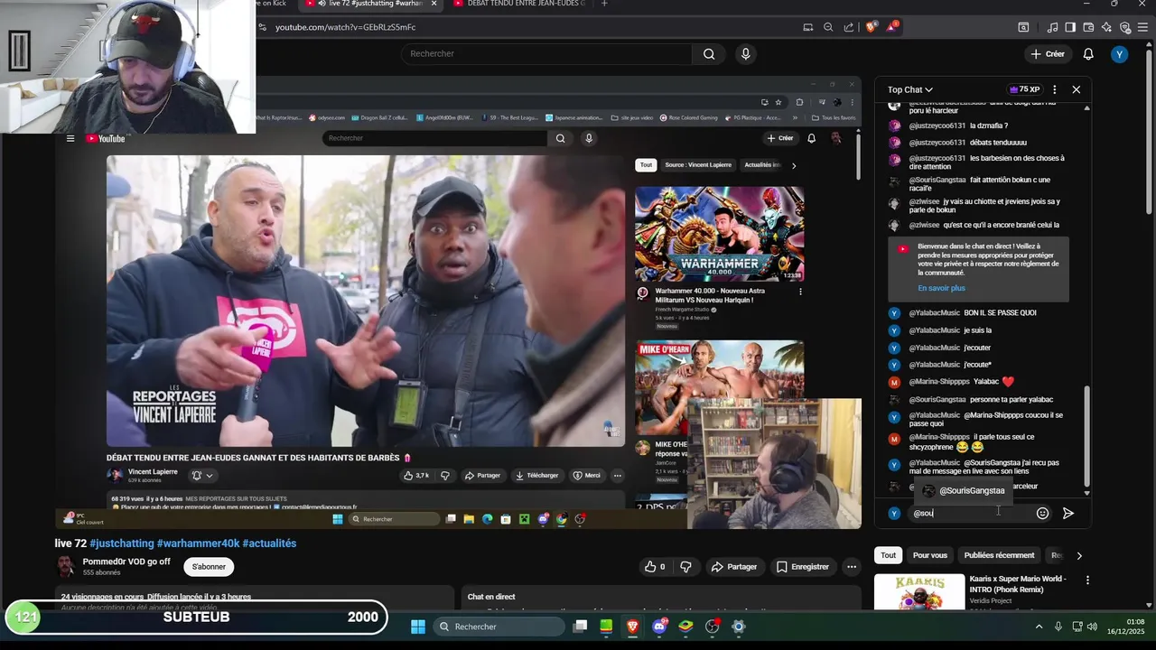This screenshot has width=1156, height=650.
Task: Open YouTube notifications bell
Action: pos(1088,54)
